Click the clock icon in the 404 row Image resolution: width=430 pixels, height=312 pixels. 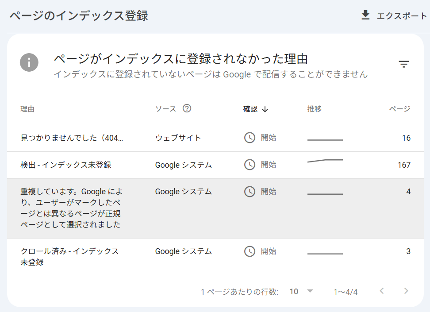[250, 138]
